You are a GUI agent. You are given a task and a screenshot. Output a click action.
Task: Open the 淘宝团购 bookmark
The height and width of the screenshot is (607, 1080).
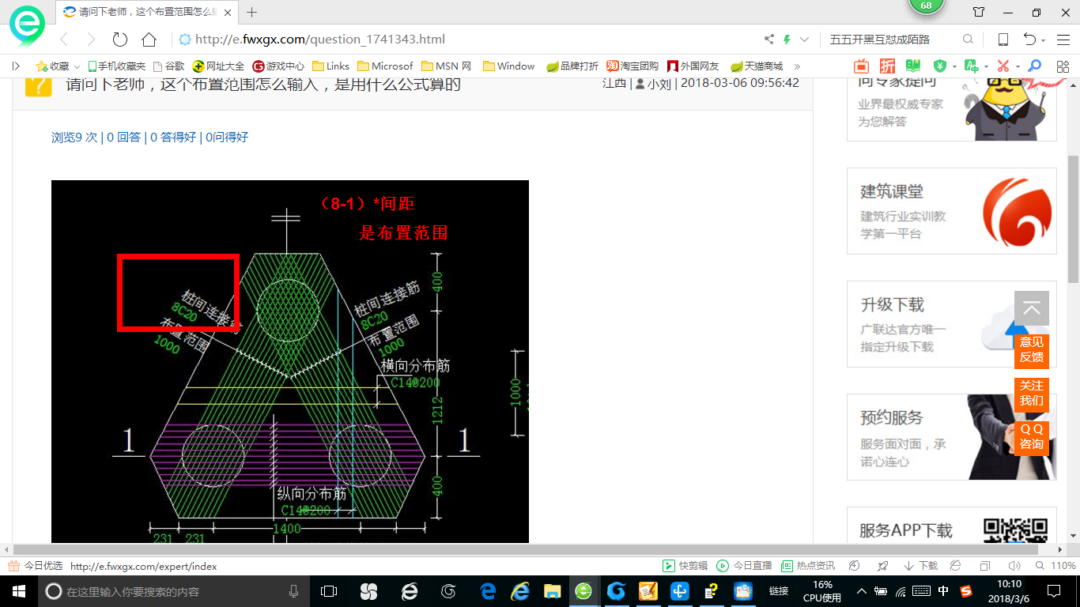pyautogui.click(x=633, y=66)
